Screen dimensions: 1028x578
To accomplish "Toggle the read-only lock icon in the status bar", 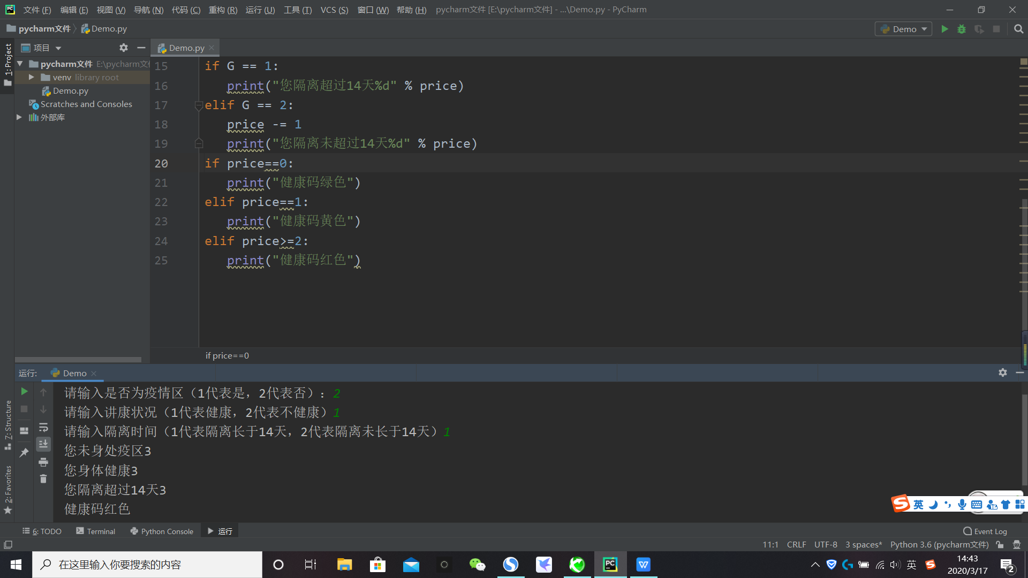I will 1000,545.
